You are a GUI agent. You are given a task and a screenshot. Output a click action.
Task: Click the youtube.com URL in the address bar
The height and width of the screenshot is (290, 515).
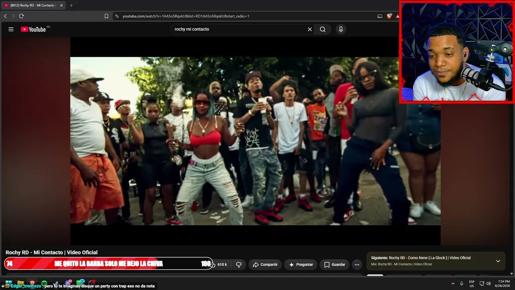coord(186,16)
